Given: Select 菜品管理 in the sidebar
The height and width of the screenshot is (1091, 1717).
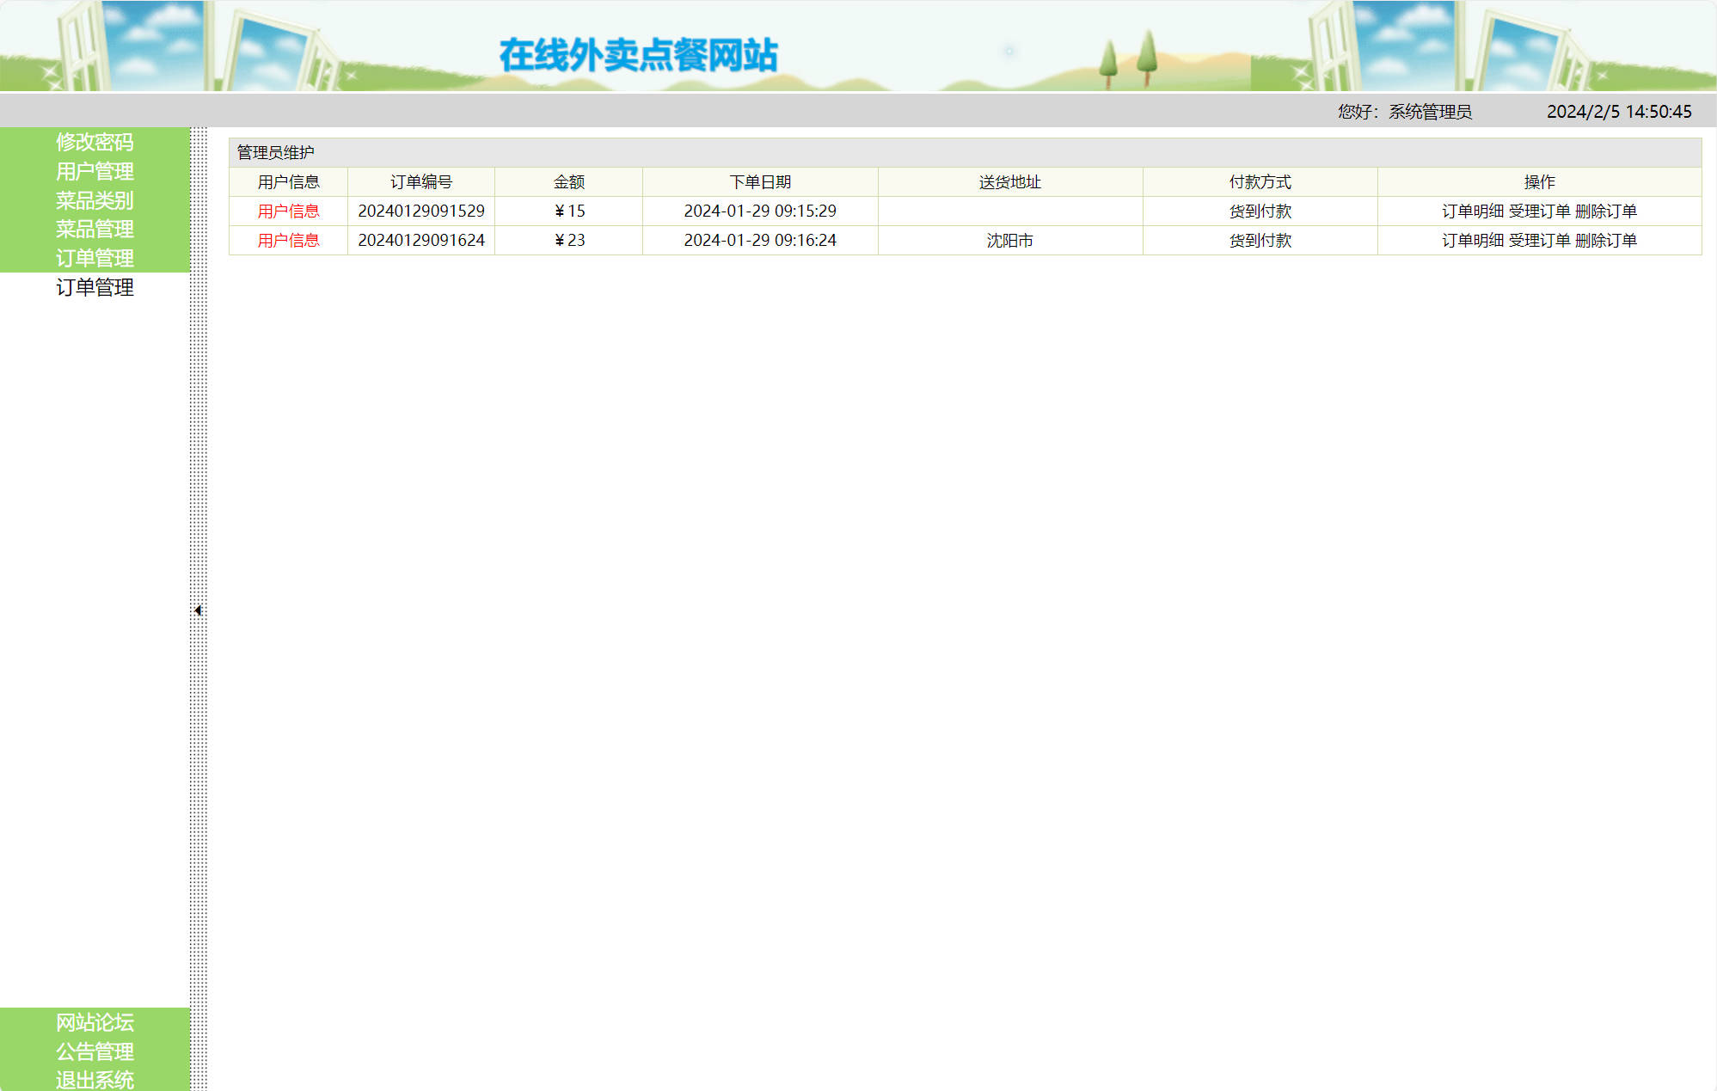Looking at the screenshot, I should [95, 230].
